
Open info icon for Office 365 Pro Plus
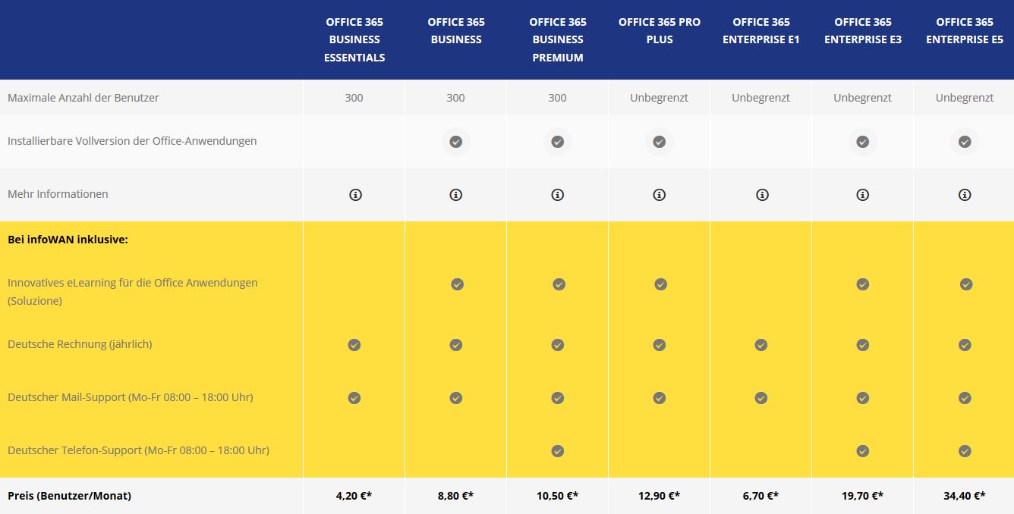(660, 195)
